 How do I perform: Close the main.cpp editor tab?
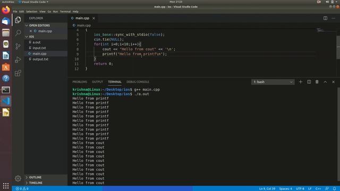point(93,18)
